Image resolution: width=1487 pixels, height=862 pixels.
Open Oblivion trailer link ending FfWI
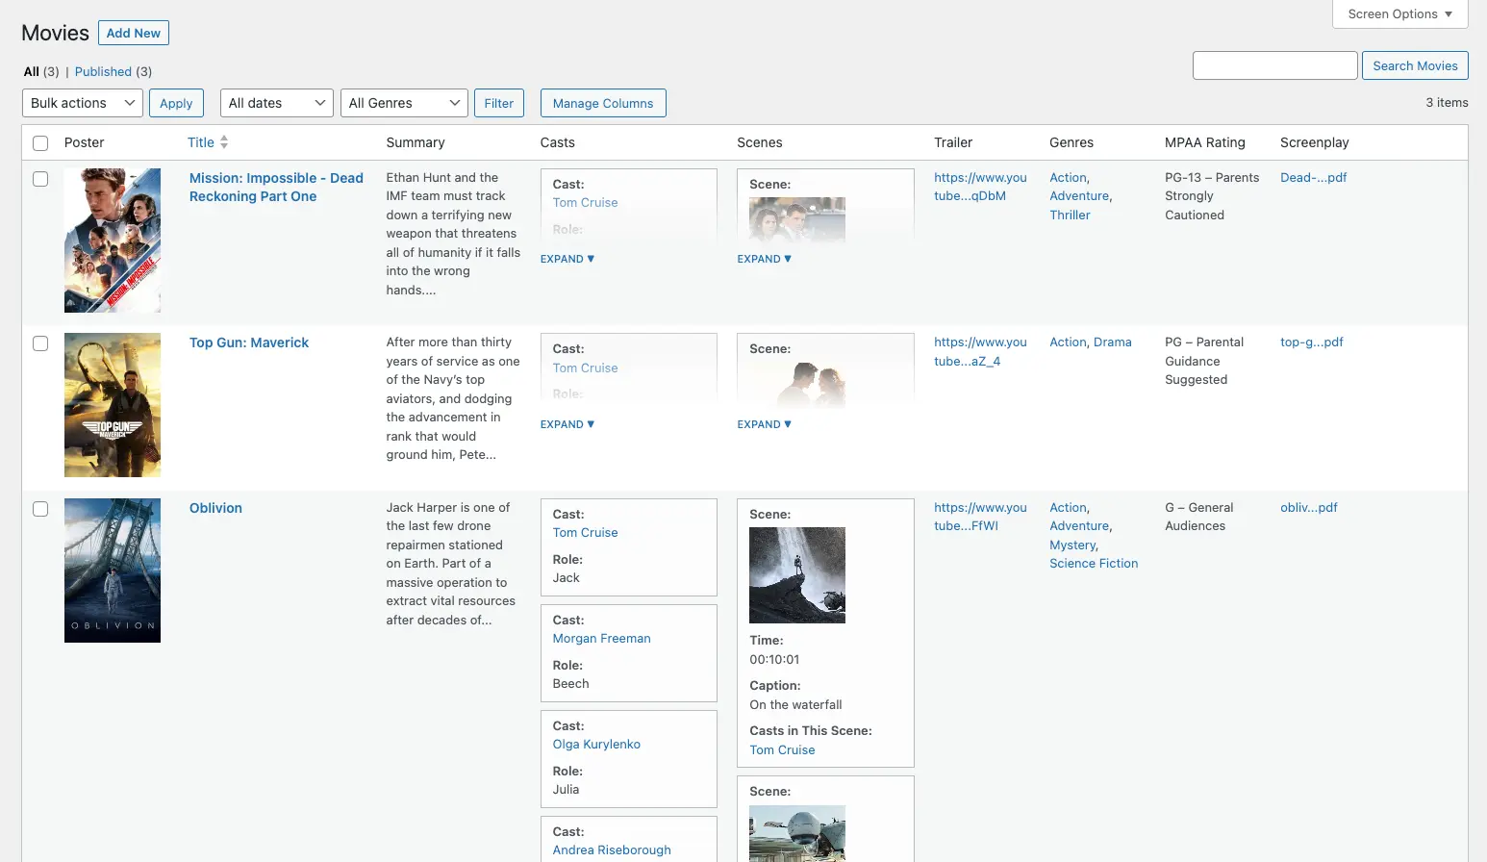(980, 517)
